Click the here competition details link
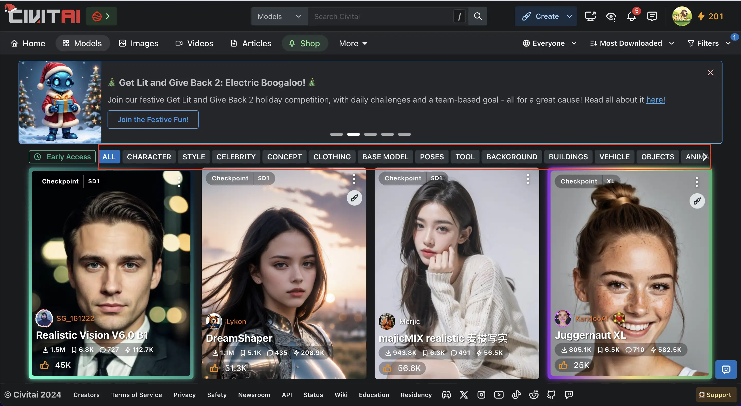741x406 pixels. (x=655, y=99)
